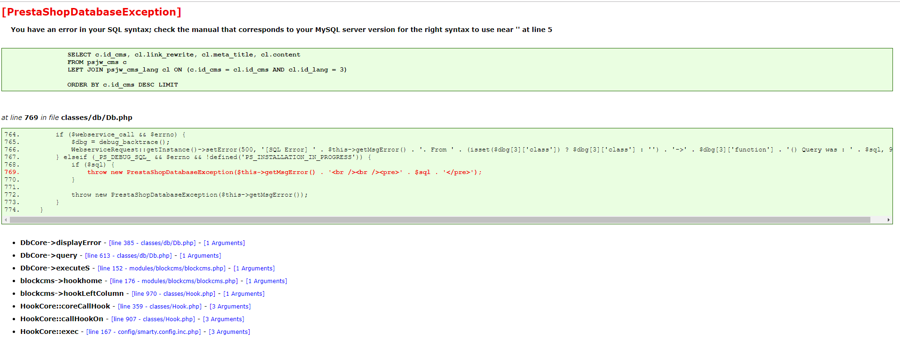
Task: Open the 'line 359 - classes/Hook.php' link
Action: tap(160, 307)
